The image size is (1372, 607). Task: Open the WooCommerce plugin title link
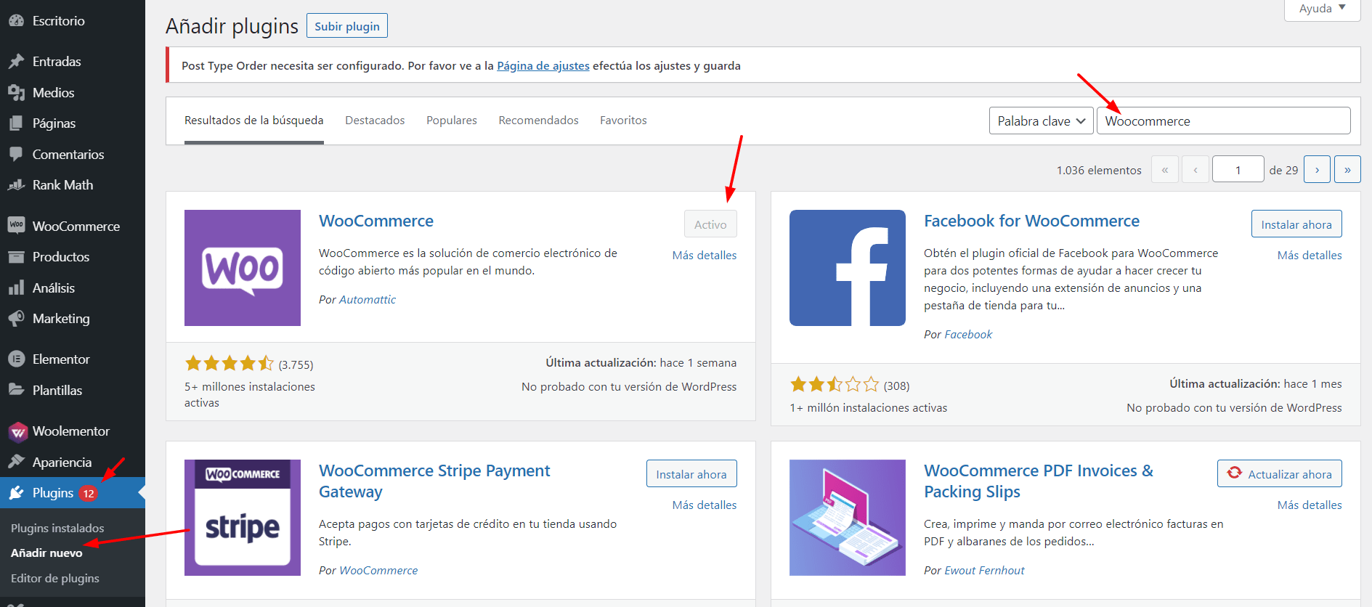pyautogui.click(x=376, y=221)
